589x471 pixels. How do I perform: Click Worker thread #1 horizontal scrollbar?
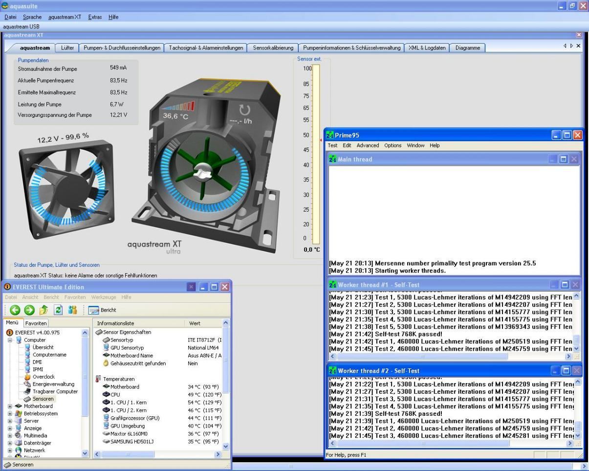click(450, 357)
